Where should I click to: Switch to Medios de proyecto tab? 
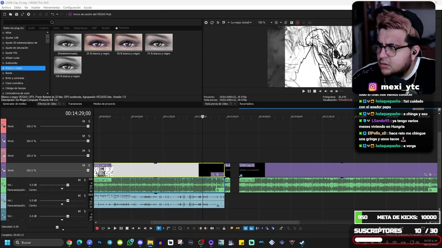(104, 104)
